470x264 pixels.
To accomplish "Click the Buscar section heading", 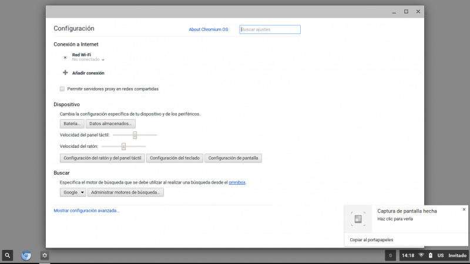I will click(x=62, y=173).
